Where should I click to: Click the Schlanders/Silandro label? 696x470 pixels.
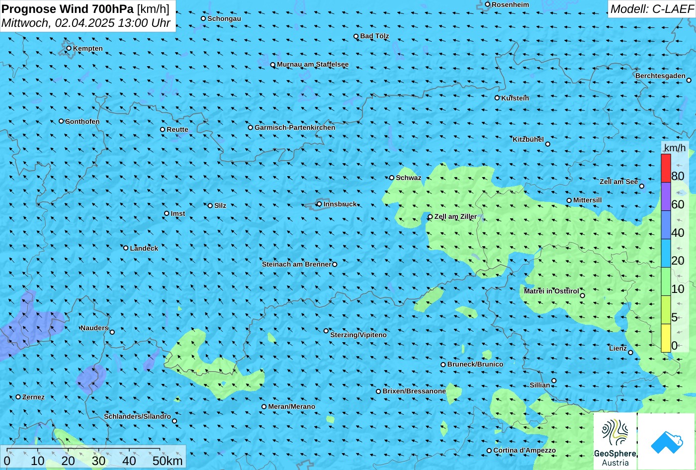pyautogui.click(x=137, y=417)
